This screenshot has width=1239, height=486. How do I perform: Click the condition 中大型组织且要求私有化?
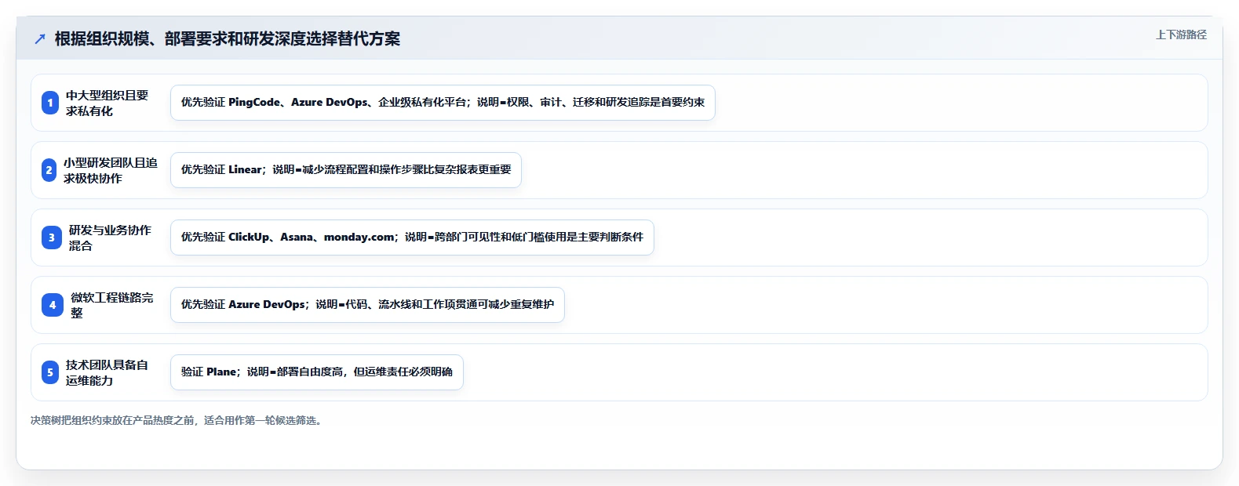(107, 103)
